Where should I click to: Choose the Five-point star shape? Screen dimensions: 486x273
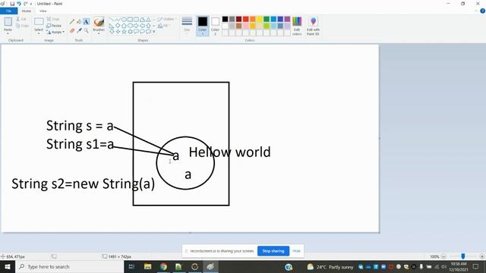pyautogui.click(x=124, y=32)
